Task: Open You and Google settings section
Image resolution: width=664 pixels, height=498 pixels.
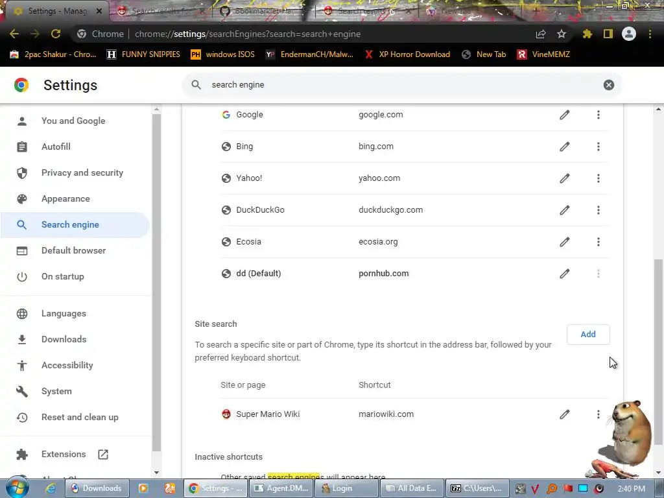Action: [75, 121]
